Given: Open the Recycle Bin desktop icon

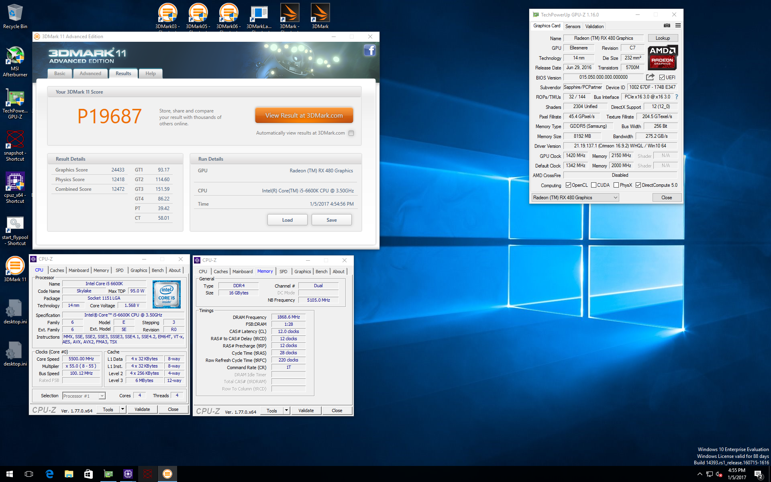Looking at the screenshot, I should 15,16.
